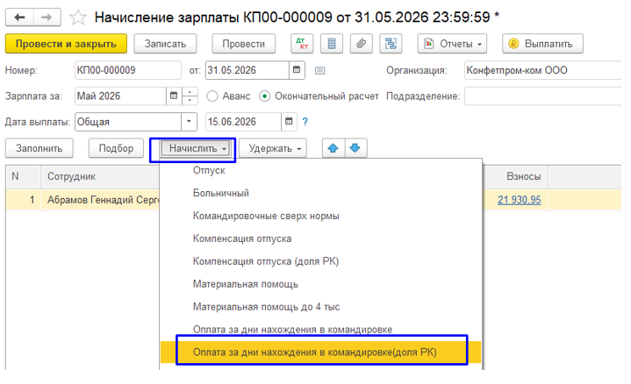Open calendar for payment date 15.06.2026
The image size is (631, 384).
[289, 122]
